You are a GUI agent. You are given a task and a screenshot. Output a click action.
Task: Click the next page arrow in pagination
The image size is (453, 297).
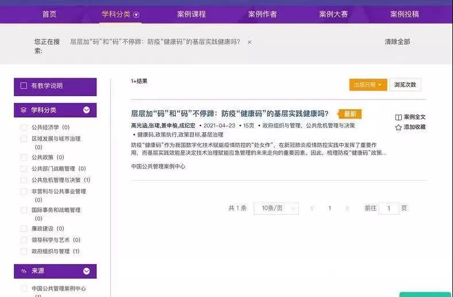[347, 208]
